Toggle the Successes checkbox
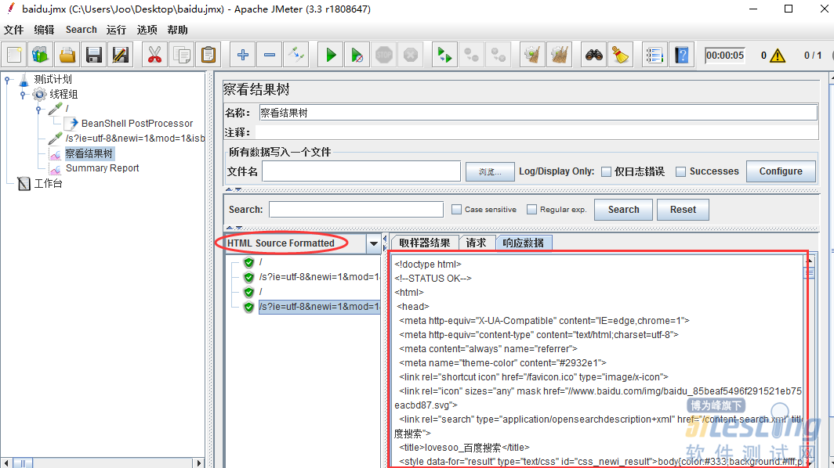 pos(680,171)
